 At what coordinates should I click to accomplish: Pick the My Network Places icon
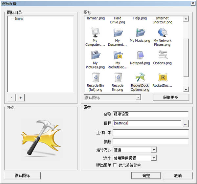point(162,33)
